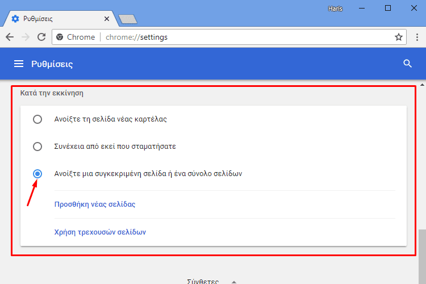The image size is (426, 284).
Task: Reload the settings page
Action: (41, 37)
